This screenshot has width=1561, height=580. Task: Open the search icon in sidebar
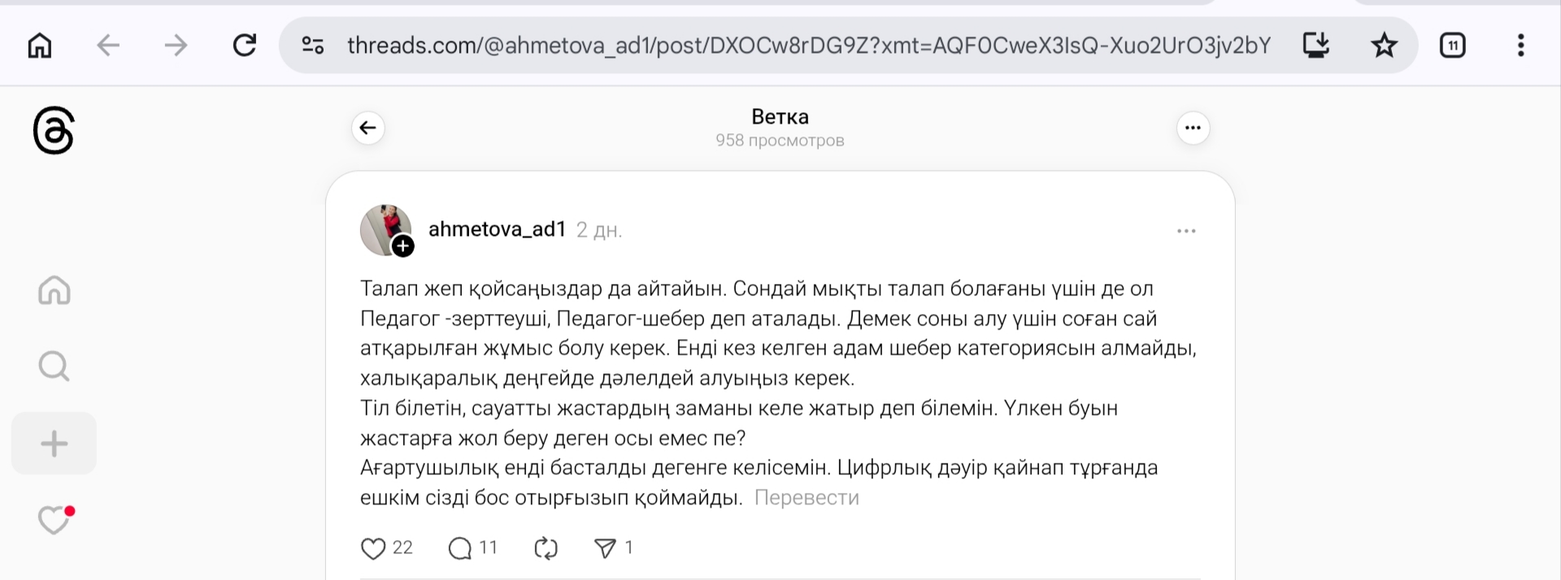pyautogui.click(x=54, y=366)
